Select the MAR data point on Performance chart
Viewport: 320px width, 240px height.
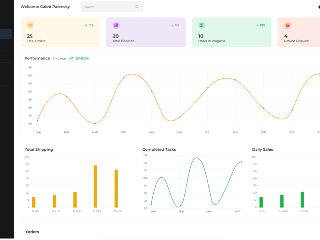pos(95,123)
